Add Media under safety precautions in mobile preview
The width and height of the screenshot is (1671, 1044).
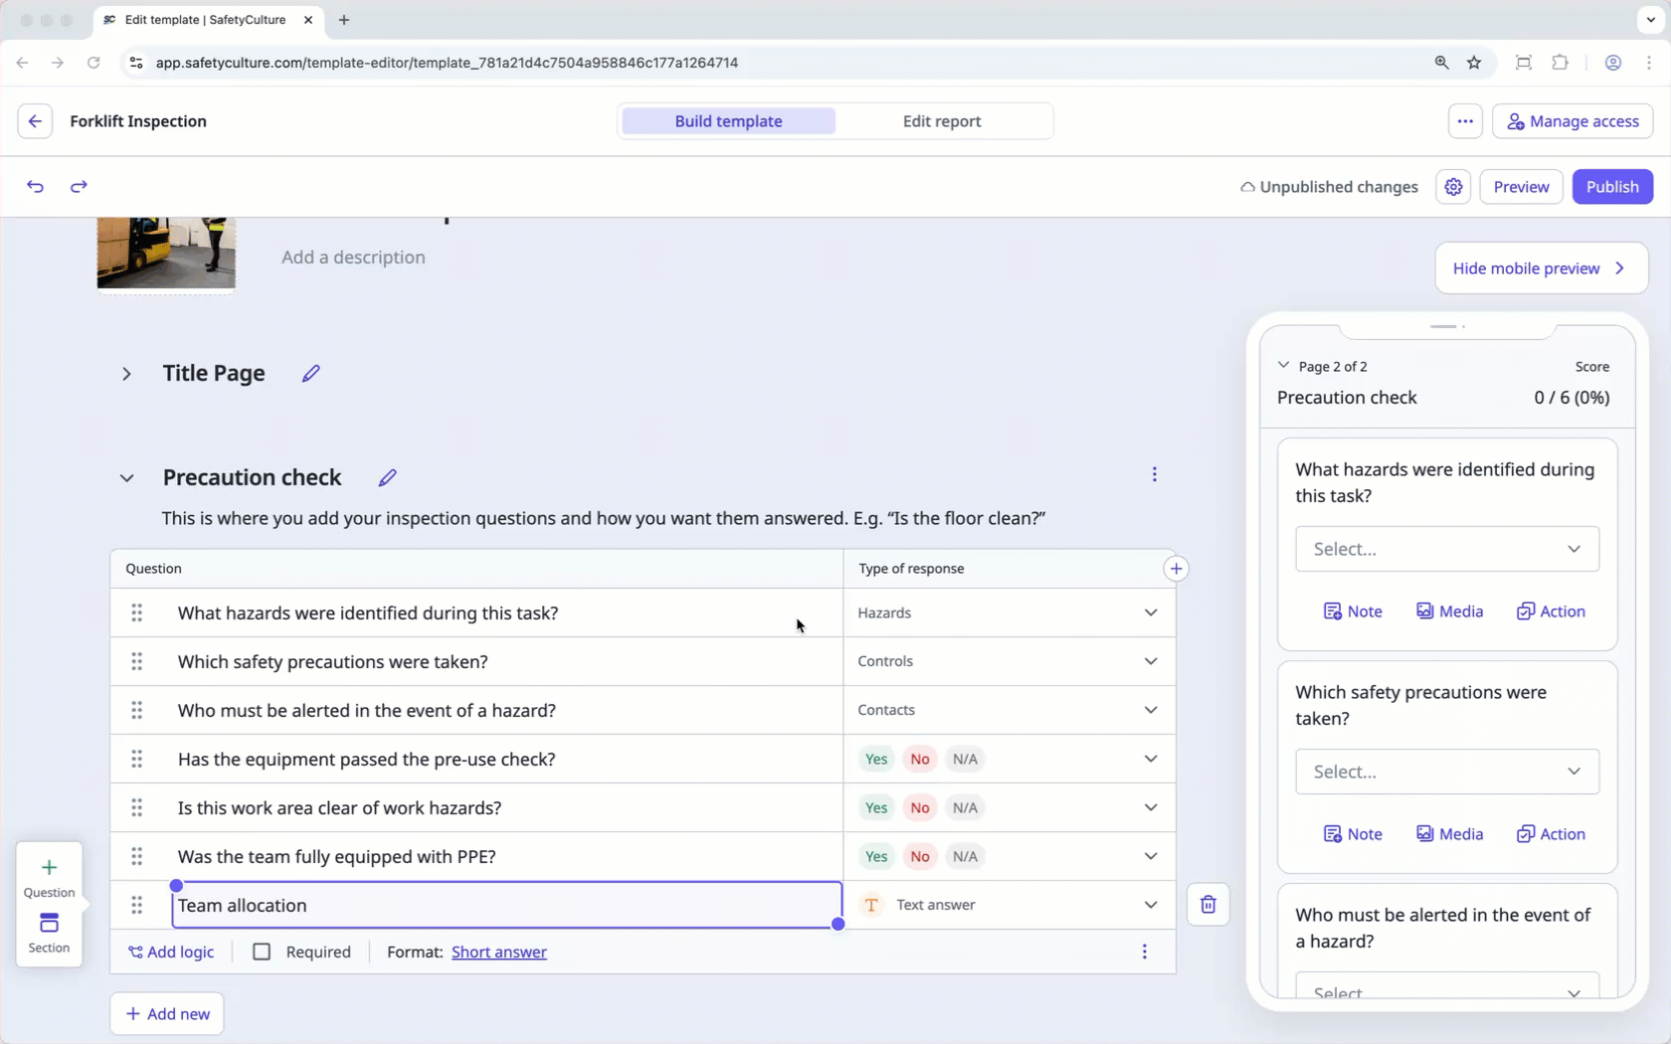coord(1449,834)
